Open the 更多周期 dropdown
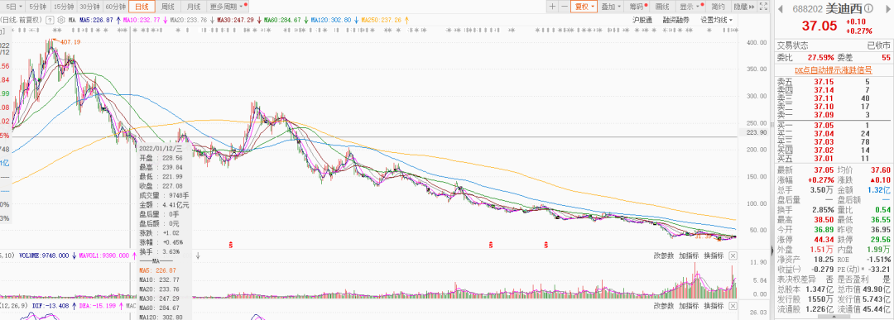The width and height of the screenshot is (894, 320). coord(228,7)
